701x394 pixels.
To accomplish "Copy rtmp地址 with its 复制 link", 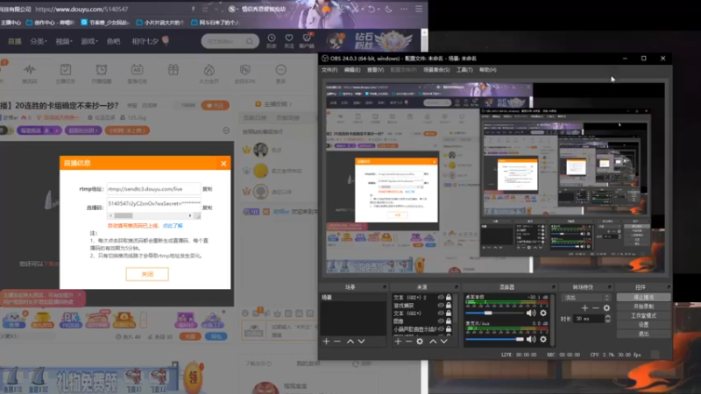I will coord(208,189).
